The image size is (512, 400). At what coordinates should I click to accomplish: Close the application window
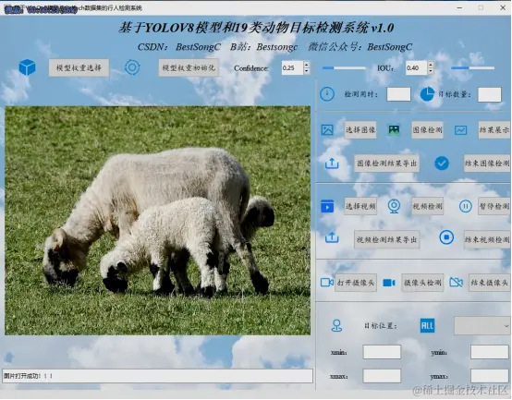pyautogui.click(x=503, y=7)
